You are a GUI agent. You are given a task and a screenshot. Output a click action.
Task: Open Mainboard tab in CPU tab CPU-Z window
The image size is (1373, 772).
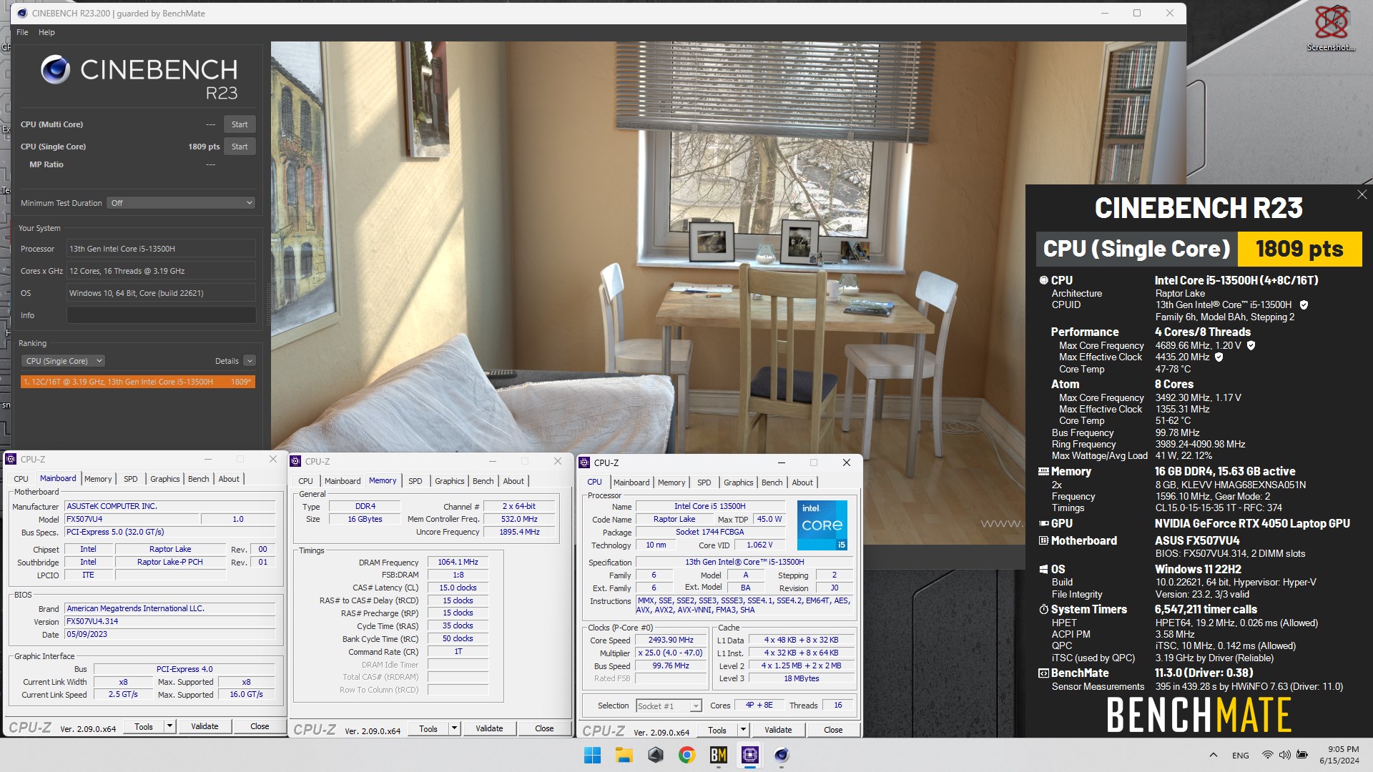click(x=631, y=482)
